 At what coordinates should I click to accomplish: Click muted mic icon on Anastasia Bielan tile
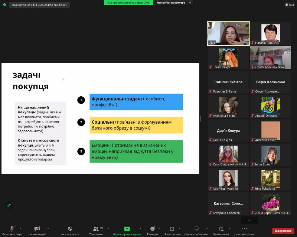pyautogui.click(x=210, y=116)
